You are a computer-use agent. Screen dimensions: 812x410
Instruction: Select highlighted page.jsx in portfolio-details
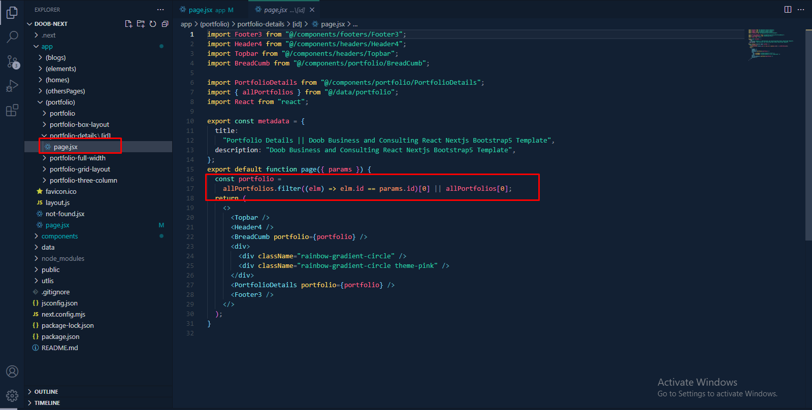[98, 147]
